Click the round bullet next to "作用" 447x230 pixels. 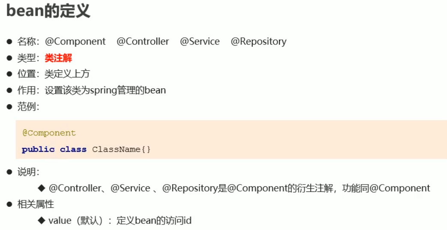click(9, 90)
